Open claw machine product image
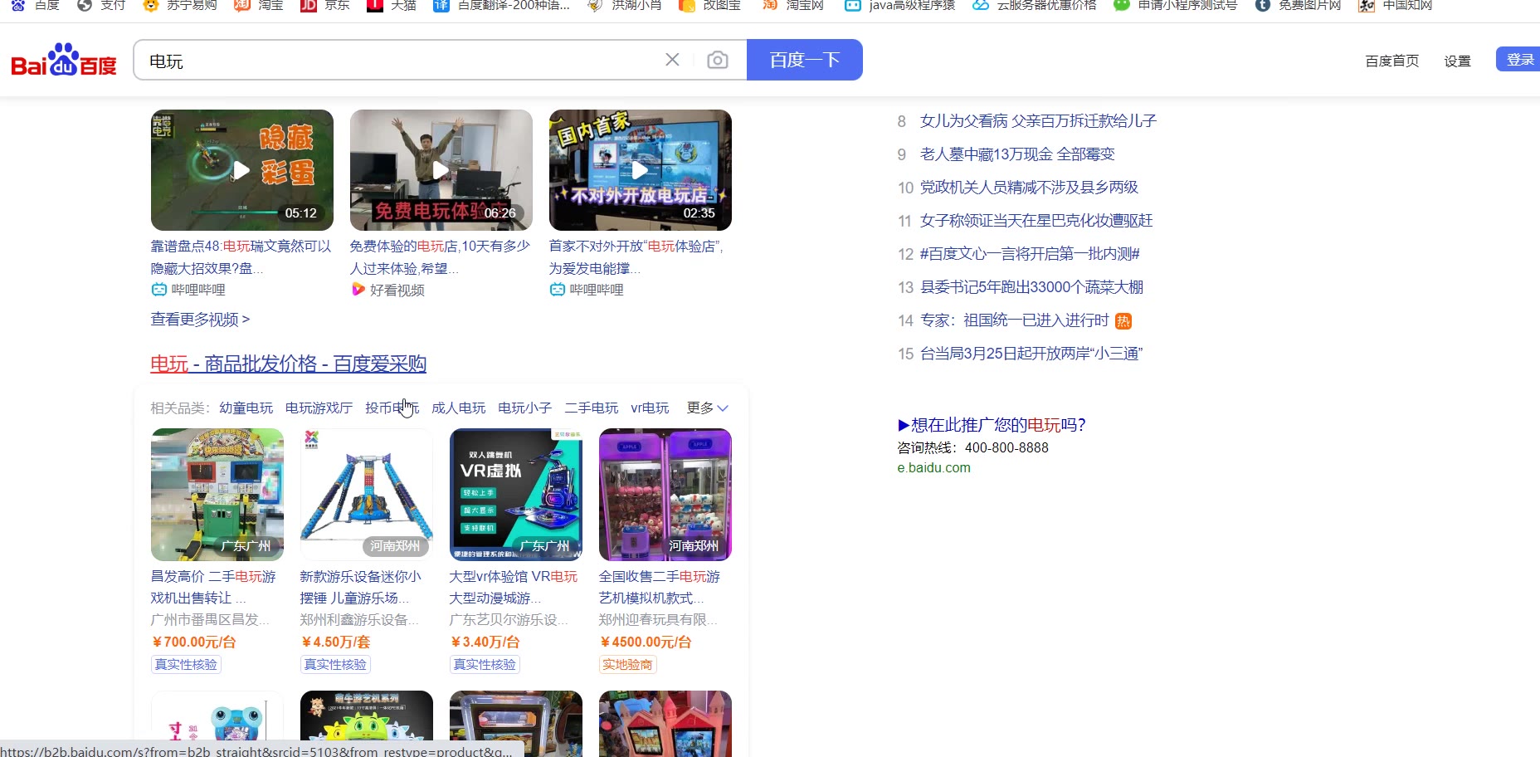Screen dimensions: 1540x757 coord(665,495)
